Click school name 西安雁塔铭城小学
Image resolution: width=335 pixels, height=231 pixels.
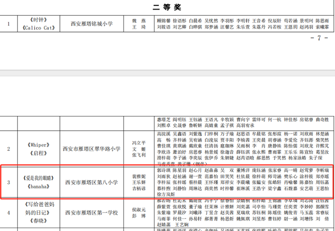tap(92, 24)
